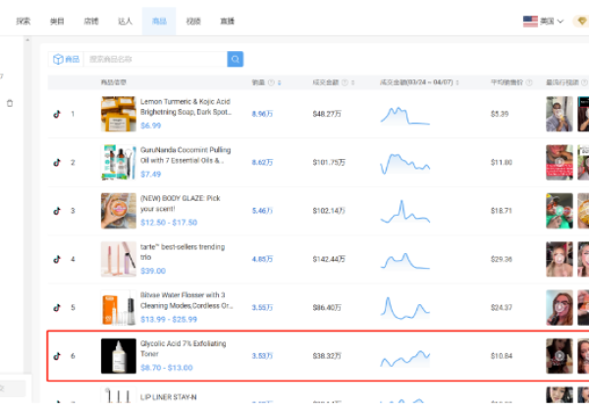Open the third top navigation tab
This screenshot has height=412, width=589.
tap(91, 22)
